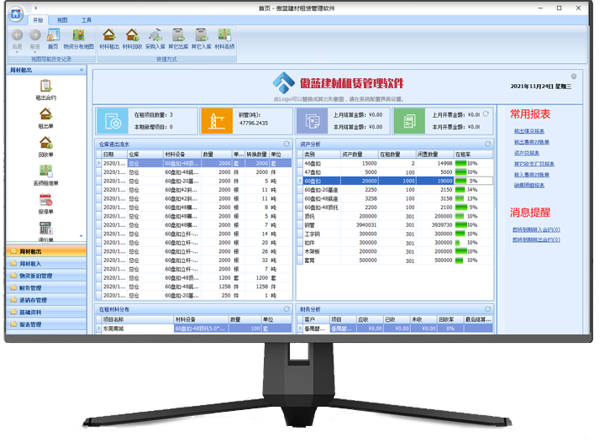Switch to the 工具 ribbon tab

[87, 18]
